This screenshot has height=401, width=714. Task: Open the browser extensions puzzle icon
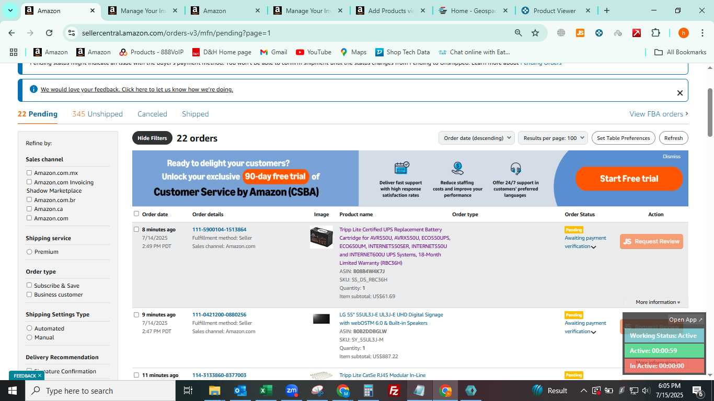655,33
